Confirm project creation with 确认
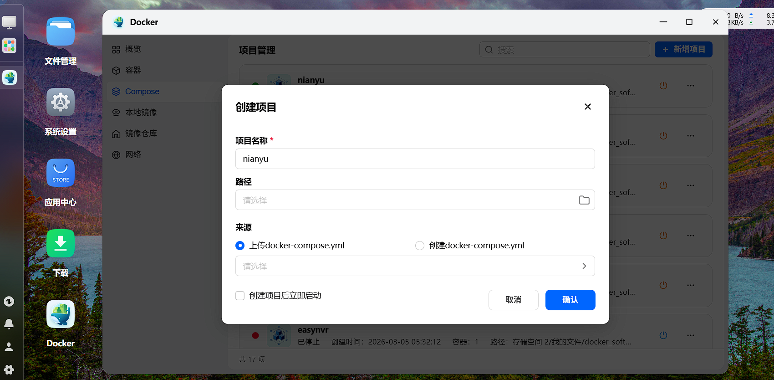The image size is (774, 380). (x=570, y=300)
